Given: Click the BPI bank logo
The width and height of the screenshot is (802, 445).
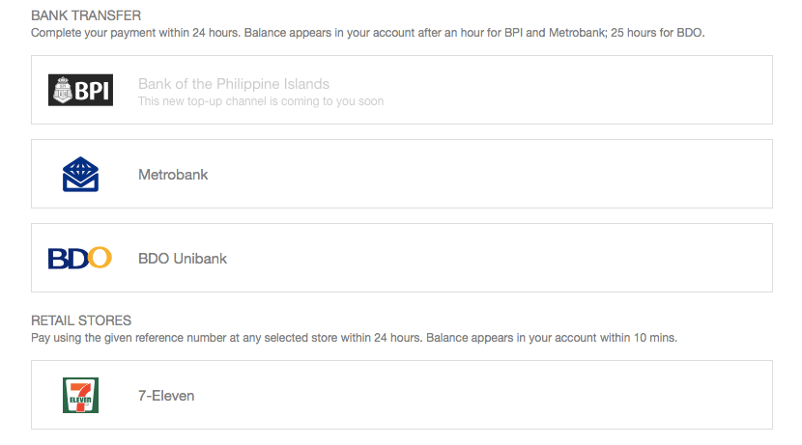Looking at the screenshot, I should (x=80, y=90).
